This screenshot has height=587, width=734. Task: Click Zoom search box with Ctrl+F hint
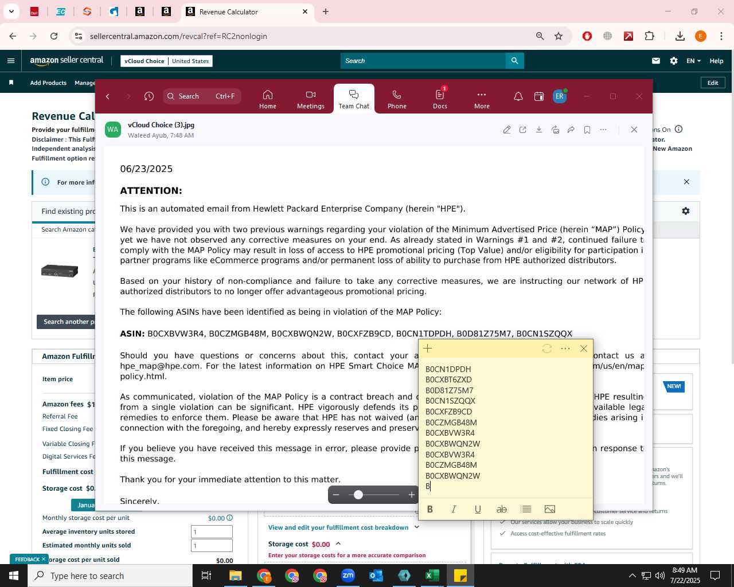(202, 96)
